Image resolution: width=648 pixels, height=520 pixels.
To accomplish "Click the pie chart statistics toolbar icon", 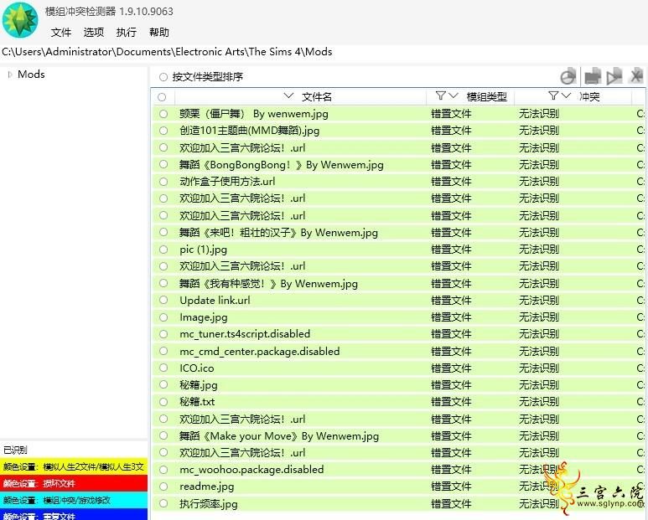I will (568, 76).
